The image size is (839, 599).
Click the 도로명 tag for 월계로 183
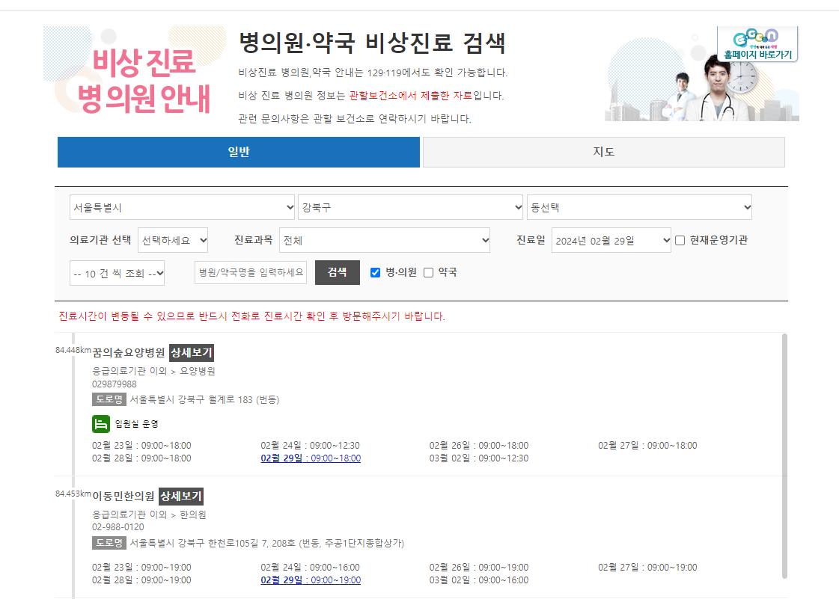tap(109, 399)
